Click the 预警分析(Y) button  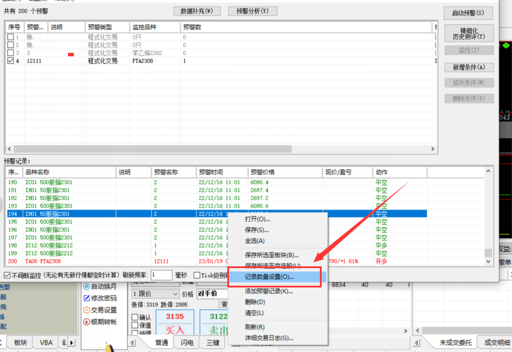pyautogui.click(x=252, y=11)
